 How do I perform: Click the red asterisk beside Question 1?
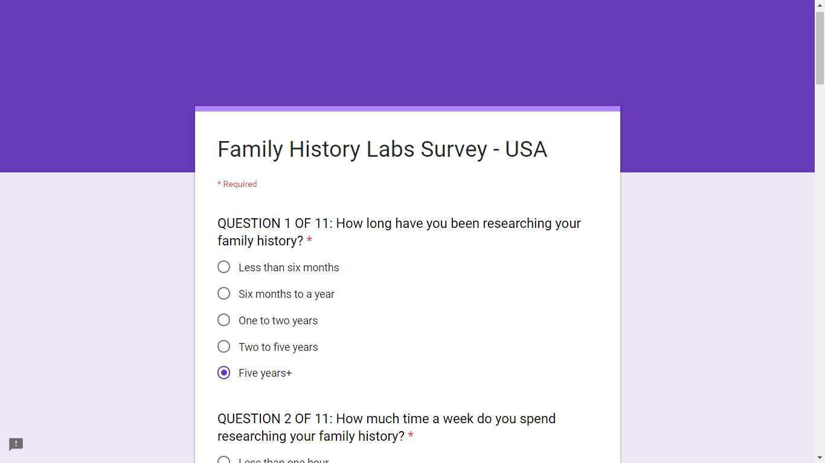point(309,240)
